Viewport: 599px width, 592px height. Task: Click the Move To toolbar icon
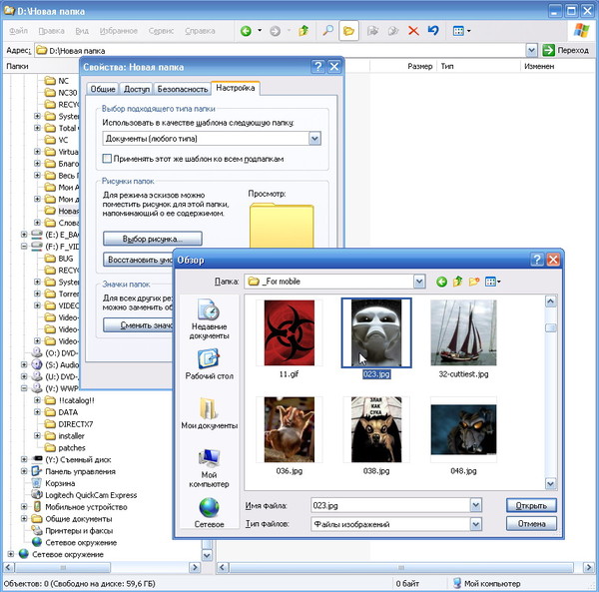(x=372, y=31)
